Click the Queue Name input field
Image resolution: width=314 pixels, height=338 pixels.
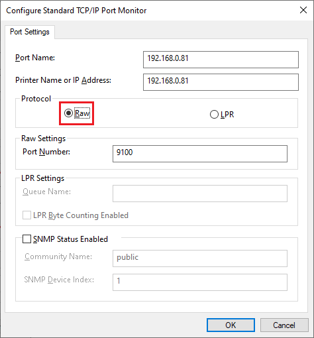click(x=200, y=194)
